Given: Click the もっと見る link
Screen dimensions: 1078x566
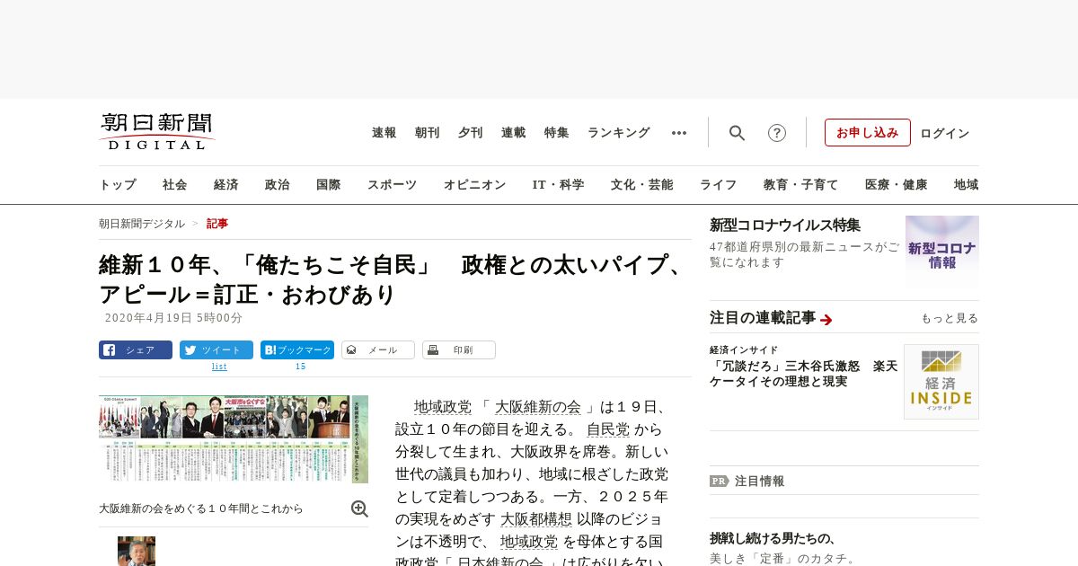Looking at the screenshot, I should [x=950, y=318].
